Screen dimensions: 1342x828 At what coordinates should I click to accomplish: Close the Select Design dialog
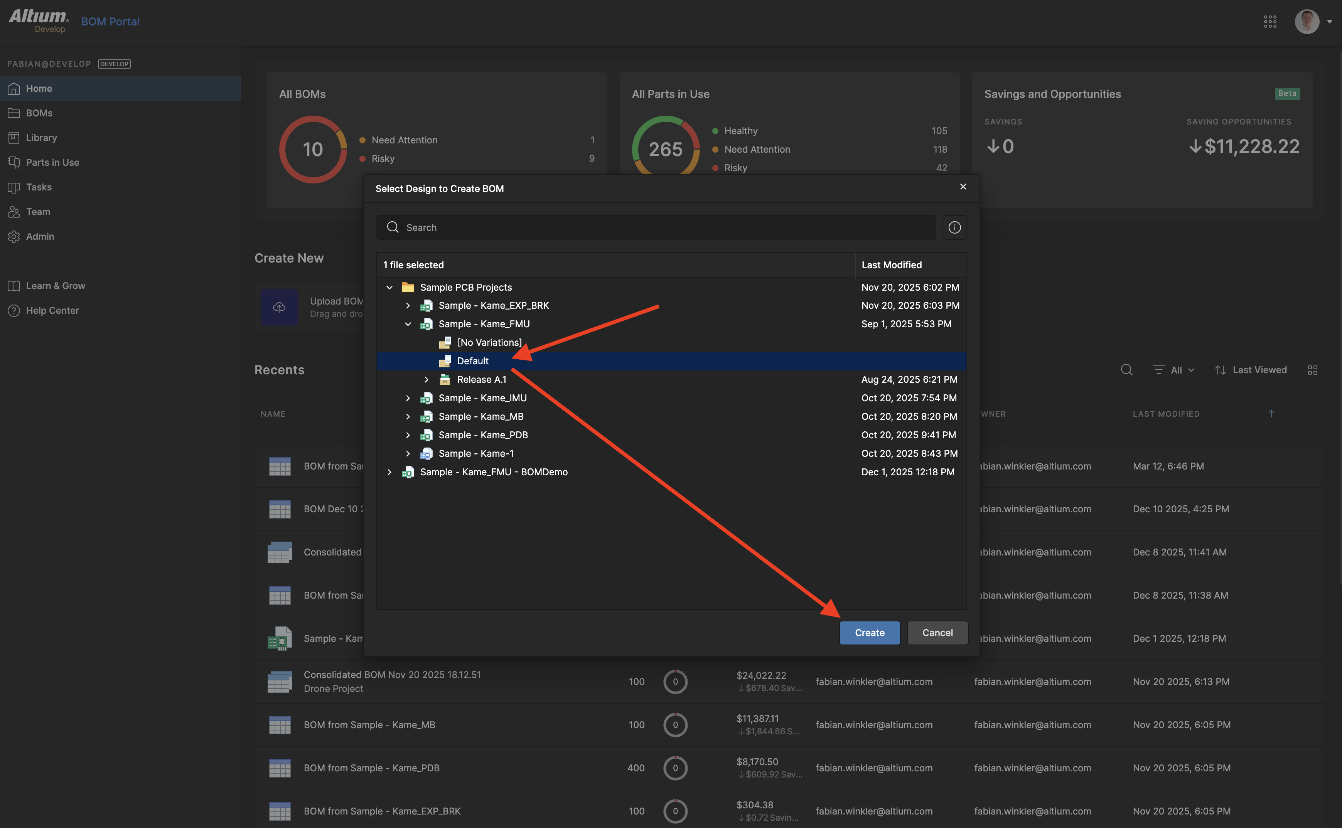(x=963, y=187)
